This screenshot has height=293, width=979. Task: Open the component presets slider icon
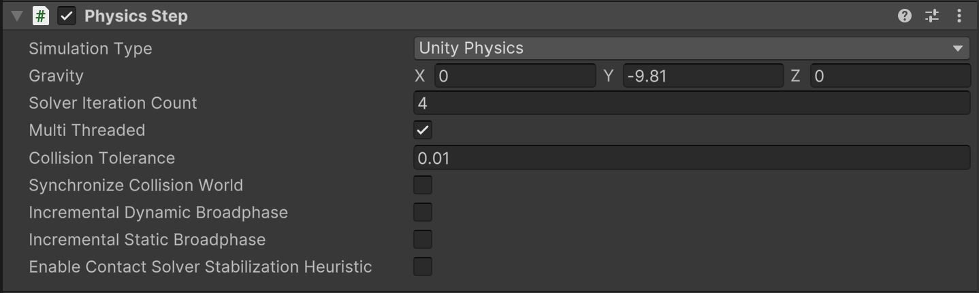click(931, 16)
